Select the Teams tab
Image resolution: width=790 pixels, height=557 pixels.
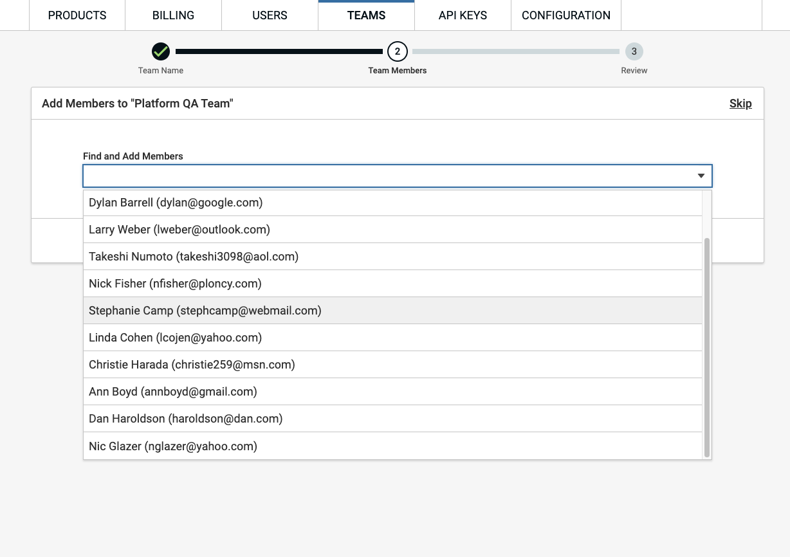(366, 15)
